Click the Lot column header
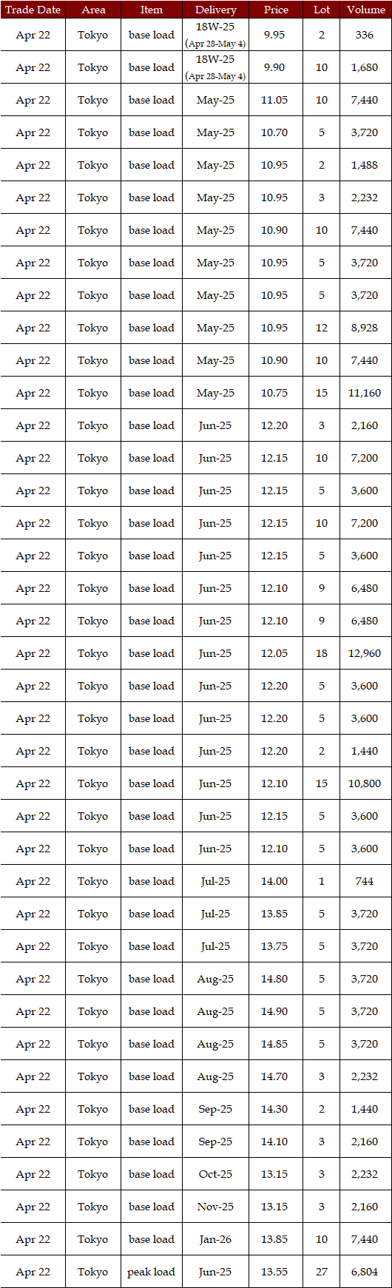Image resolution: width=392 pixels, height=1288 pixels. coord(322,10)
